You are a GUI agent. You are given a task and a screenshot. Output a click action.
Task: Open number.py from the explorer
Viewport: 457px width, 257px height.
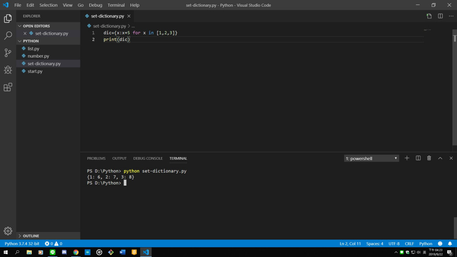point(48,56)
